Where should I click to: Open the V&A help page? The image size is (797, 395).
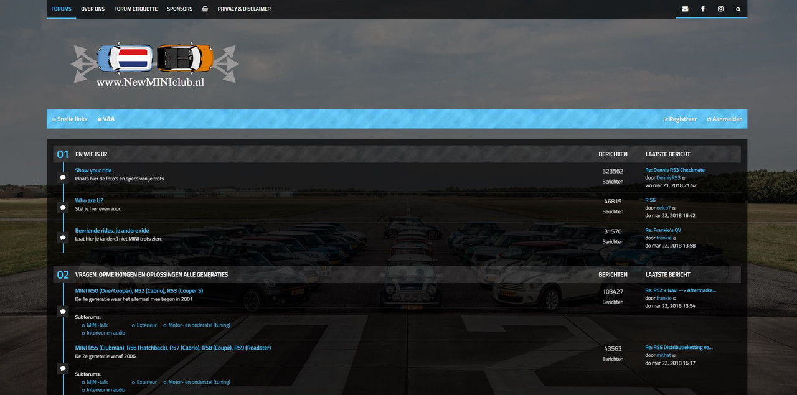tap(106, 119)
